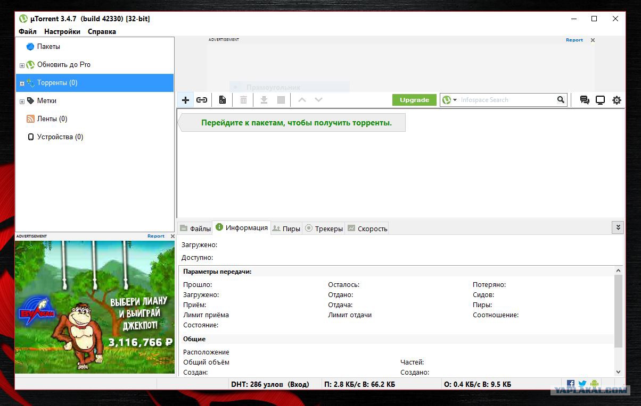The height and width of the screenshot is (406, 641).
Task: Move torrent up in queue arrow
Action: point(302,100)
